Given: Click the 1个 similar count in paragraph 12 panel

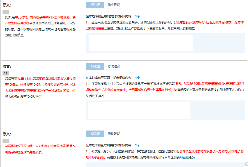Looking at the screenshot, I should (137, 145).
